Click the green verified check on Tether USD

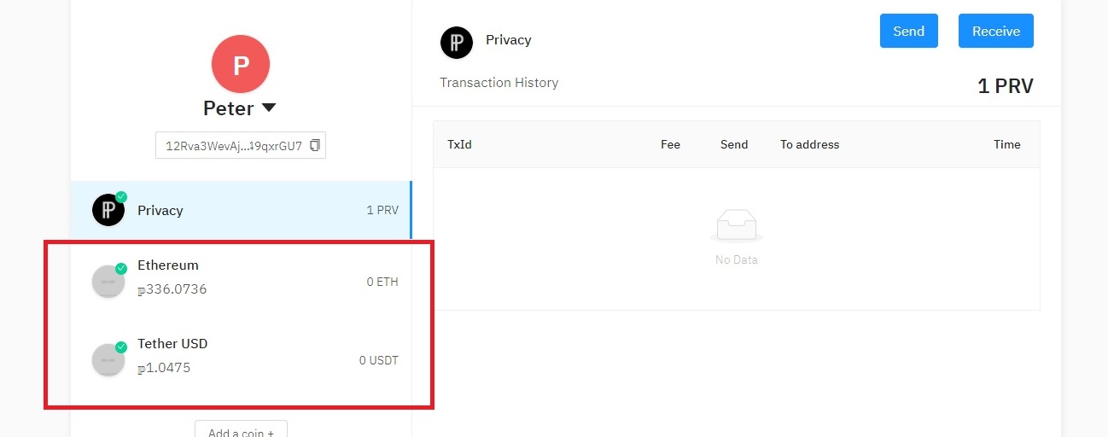coord(121,347)
